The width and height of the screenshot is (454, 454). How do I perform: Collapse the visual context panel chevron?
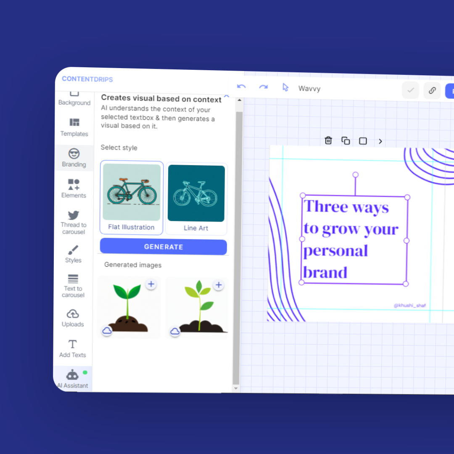(226, 96)
